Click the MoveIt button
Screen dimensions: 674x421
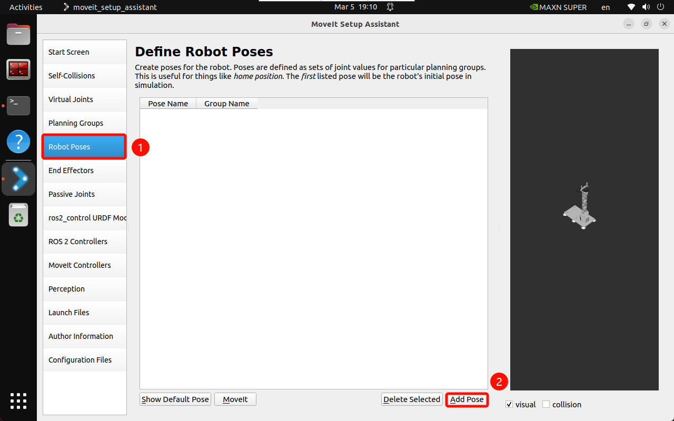pyautogui.click(x=235, y=399)
